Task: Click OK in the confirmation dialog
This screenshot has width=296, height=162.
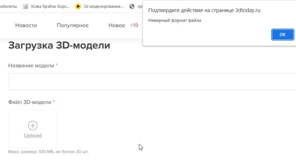Action: tap(282, 34)
